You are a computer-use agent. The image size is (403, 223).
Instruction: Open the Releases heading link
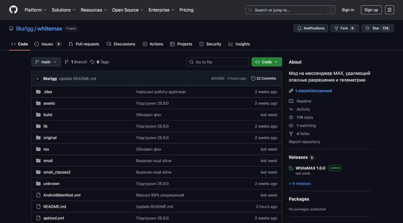(298, 157)
